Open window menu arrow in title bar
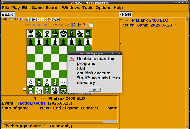Screen dimensions: 190x129 click(x=3, y=2)
